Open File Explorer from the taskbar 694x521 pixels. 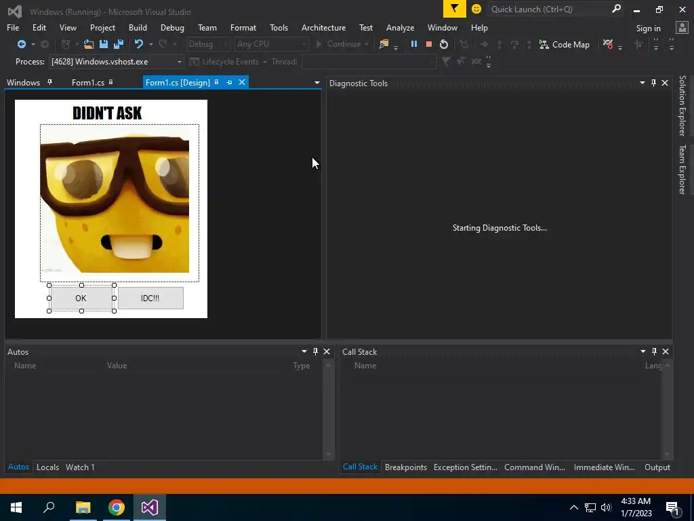point(83,507)
